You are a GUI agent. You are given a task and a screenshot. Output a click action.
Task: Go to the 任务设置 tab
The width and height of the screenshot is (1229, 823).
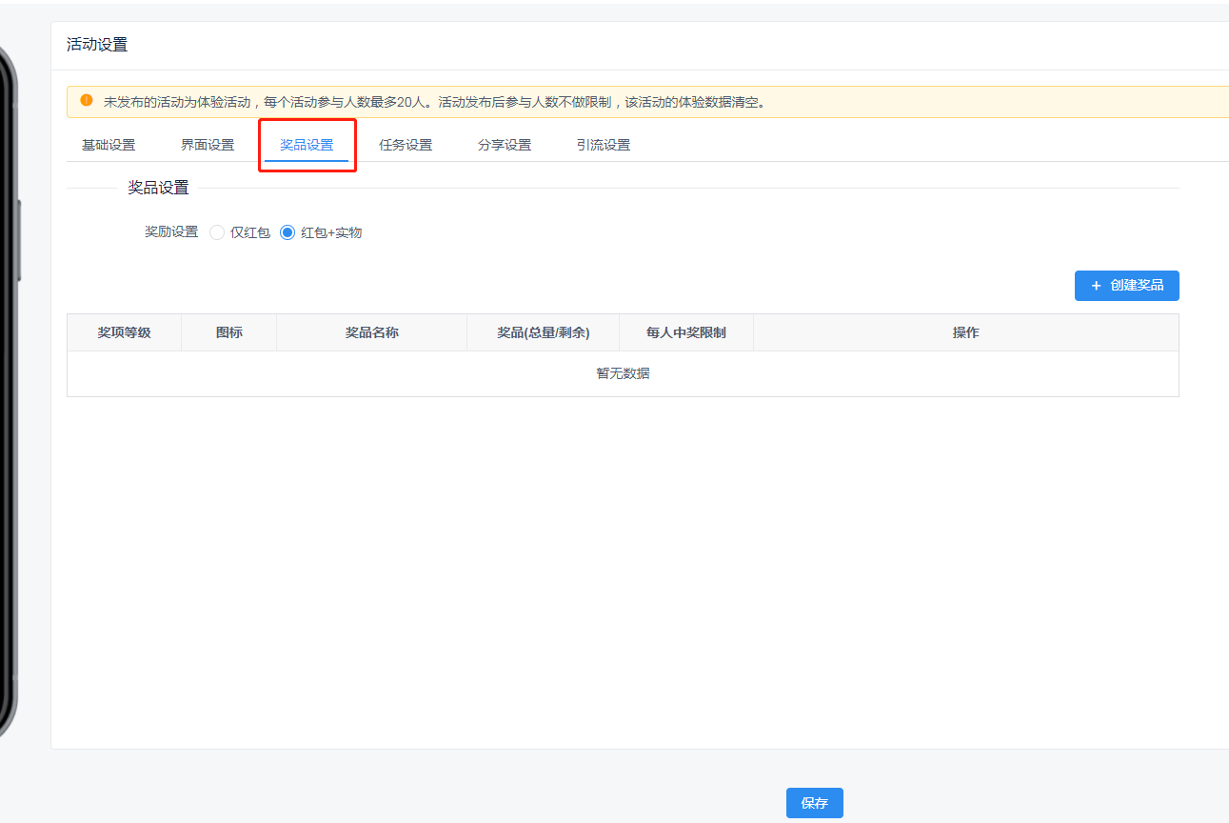tap(406, 145)
